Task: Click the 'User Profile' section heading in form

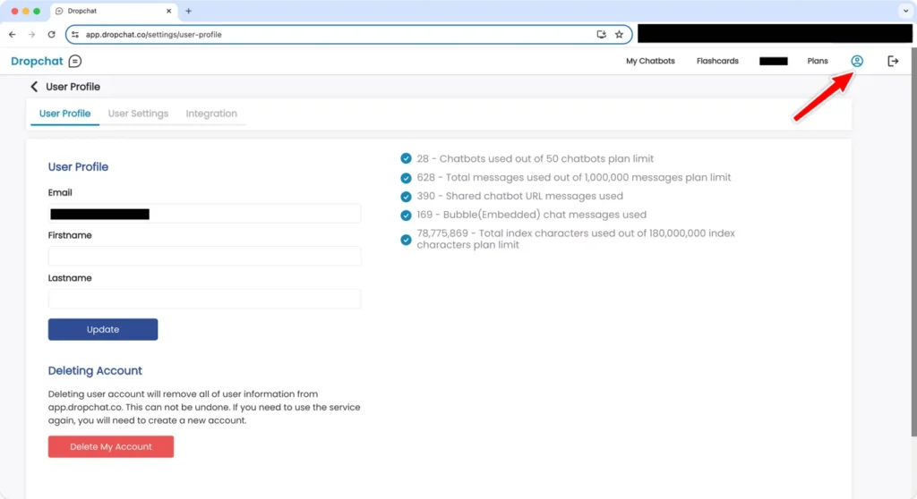Action: pyautogui.click(x=78, y=166)
